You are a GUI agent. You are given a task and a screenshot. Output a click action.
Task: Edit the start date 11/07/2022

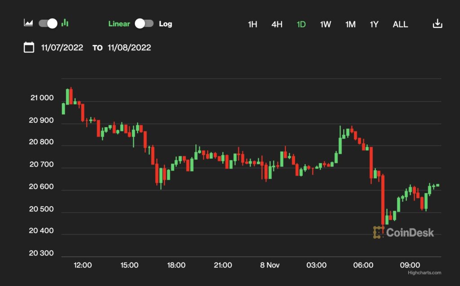coord(62,48)
